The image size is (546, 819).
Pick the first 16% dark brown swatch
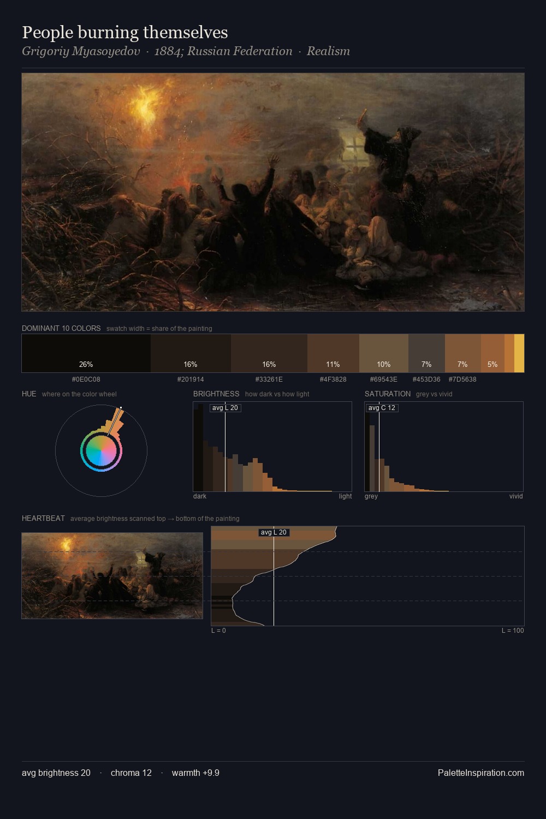click(x=191, y=353)
